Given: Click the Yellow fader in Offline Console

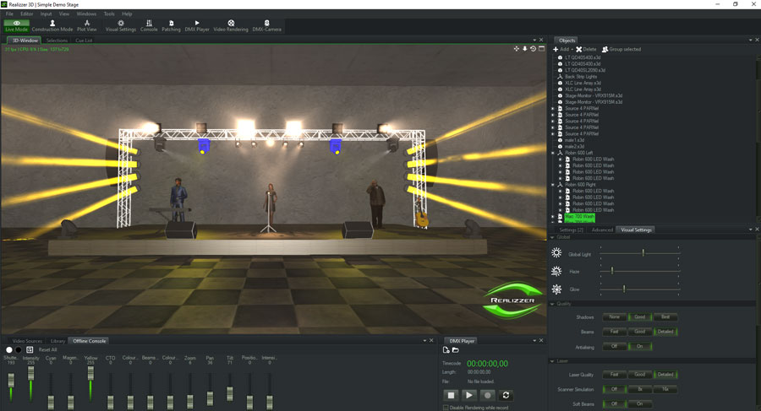Looking at the screenshot, I should (x=90, y=373).
